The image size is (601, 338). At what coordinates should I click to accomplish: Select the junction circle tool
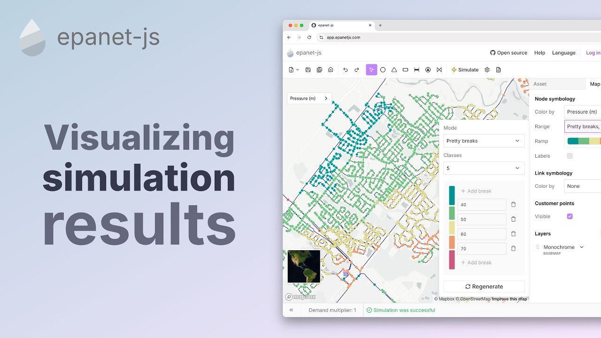tap(383, 69)
